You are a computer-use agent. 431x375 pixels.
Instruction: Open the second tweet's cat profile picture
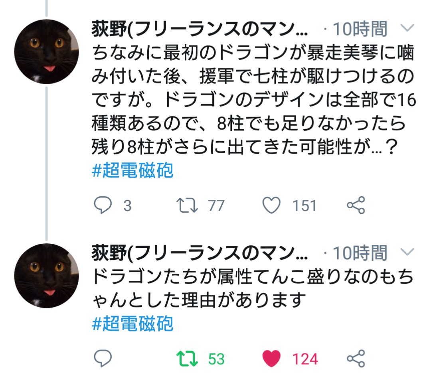46,276
